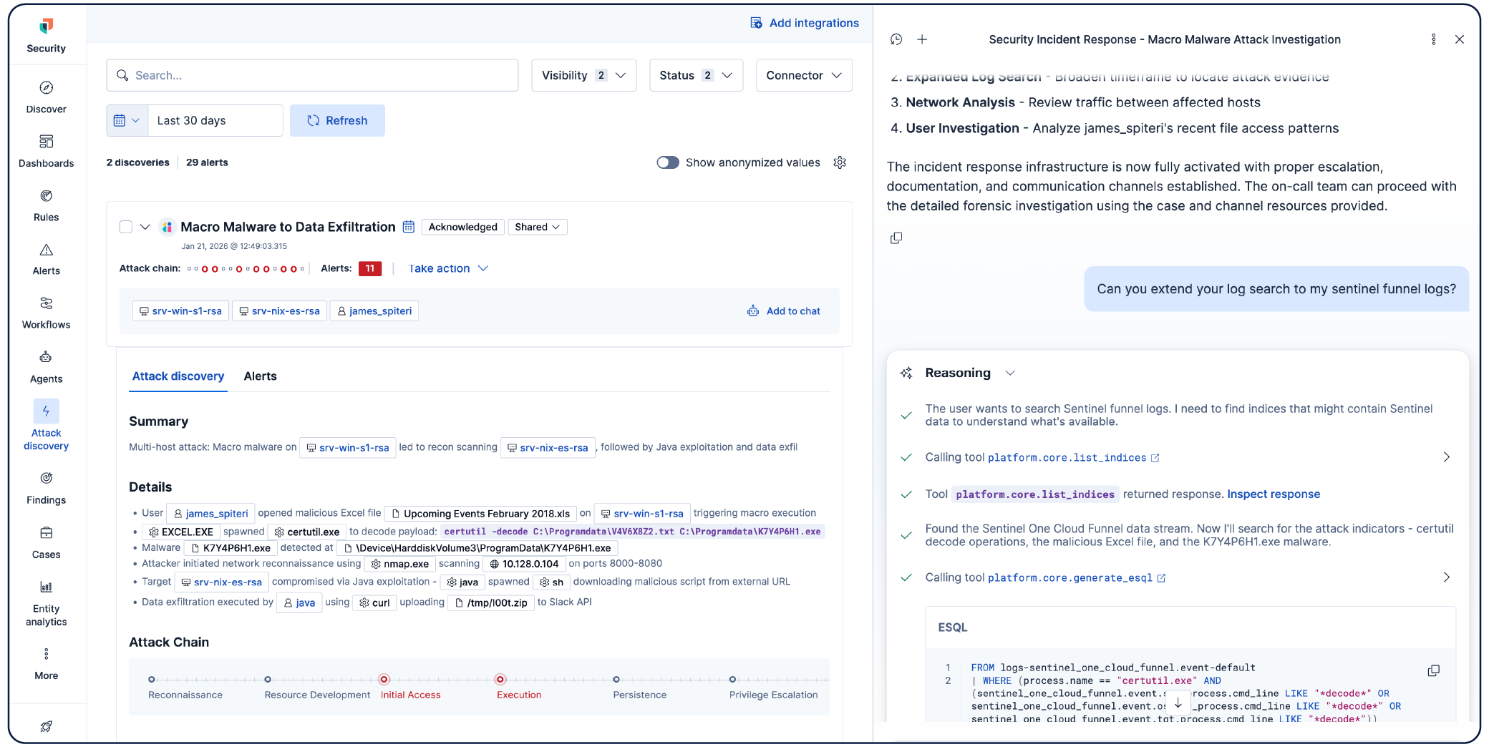The height and width of the screenshot is (747, 1489).
Task: Click the Inspect response link
Action: [1273, 494]
